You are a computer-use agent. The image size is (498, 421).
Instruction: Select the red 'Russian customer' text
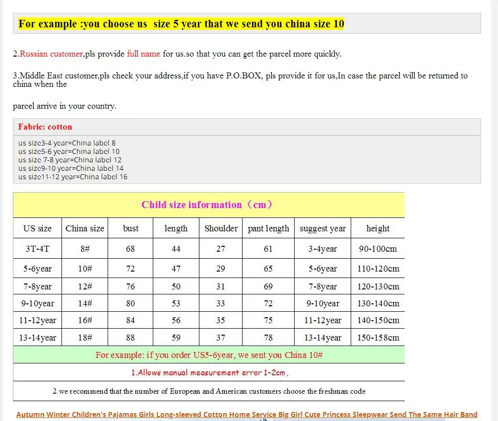(x=51, y=54)
